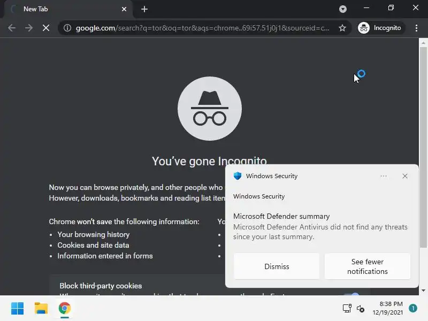This screenshot has height=321, width=428.
Task: Toggle Block third-party cookies switch
Action: click(352, 294)
